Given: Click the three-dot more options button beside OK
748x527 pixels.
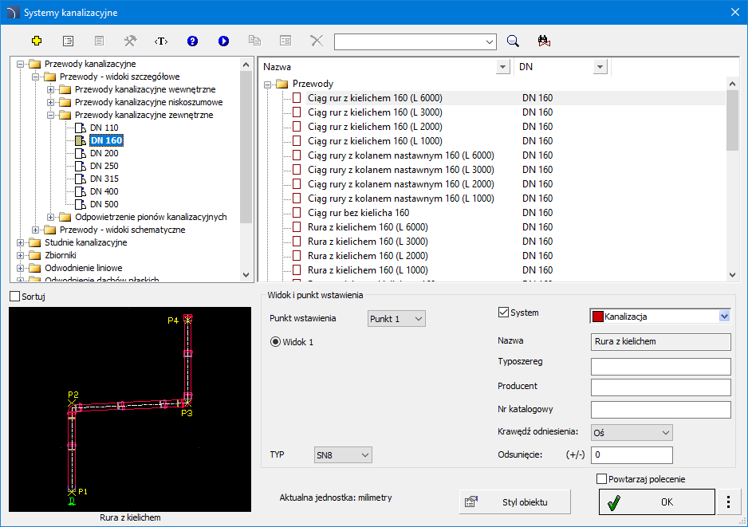Looking at the screenshot, I should 728,502.
